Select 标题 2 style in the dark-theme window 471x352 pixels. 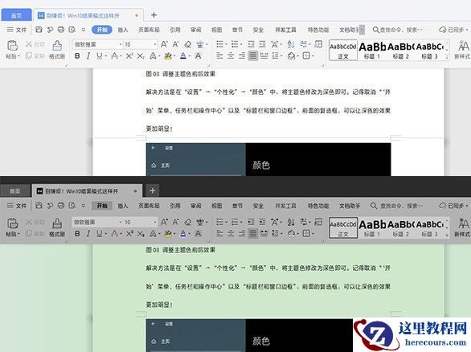click(x=401, y=227)
